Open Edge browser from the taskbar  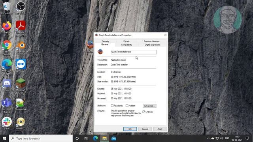95,138
